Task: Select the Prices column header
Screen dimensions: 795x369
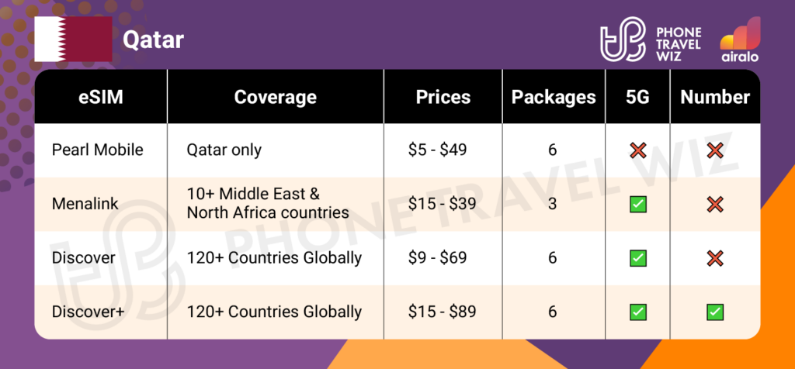Action: pos(443,98)
